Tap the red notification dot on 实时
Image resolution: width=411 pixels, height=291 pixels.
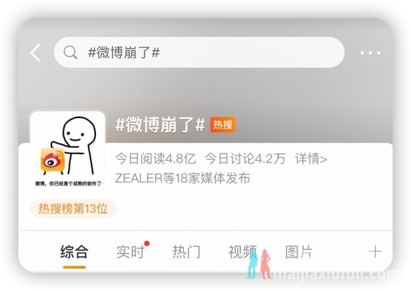tap(147, 243)
